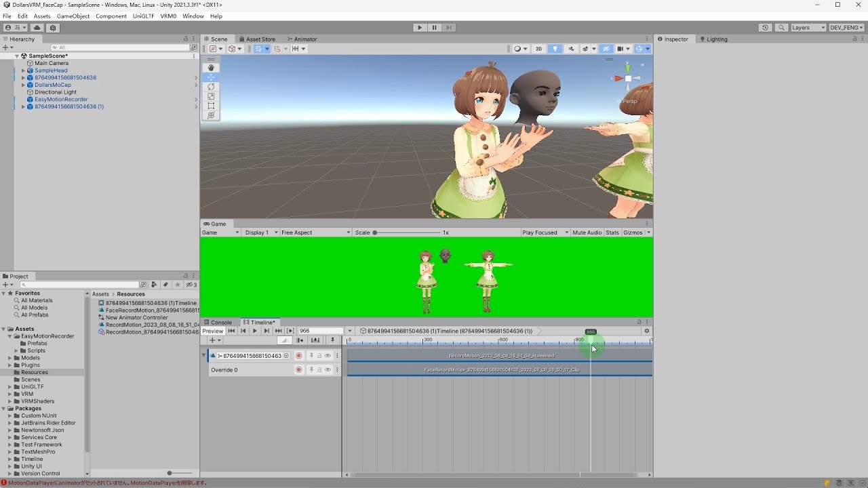Select the Rect tool
The image size is (868, 488).
coord(211,106)
